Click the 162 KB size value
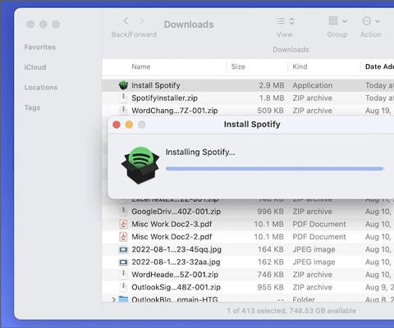 pyautogui.click(x=271, y=262)
